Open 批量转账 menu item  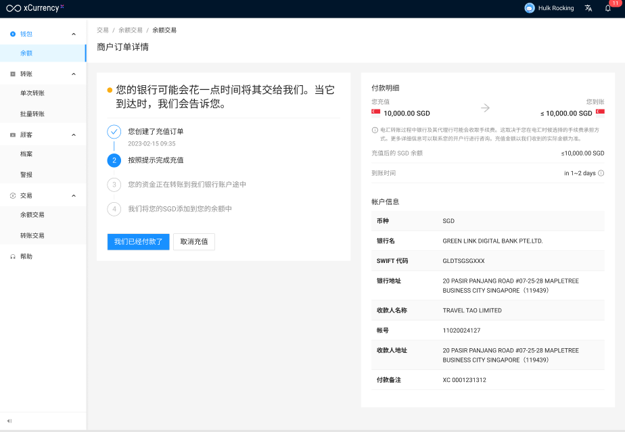coord(32,114)
